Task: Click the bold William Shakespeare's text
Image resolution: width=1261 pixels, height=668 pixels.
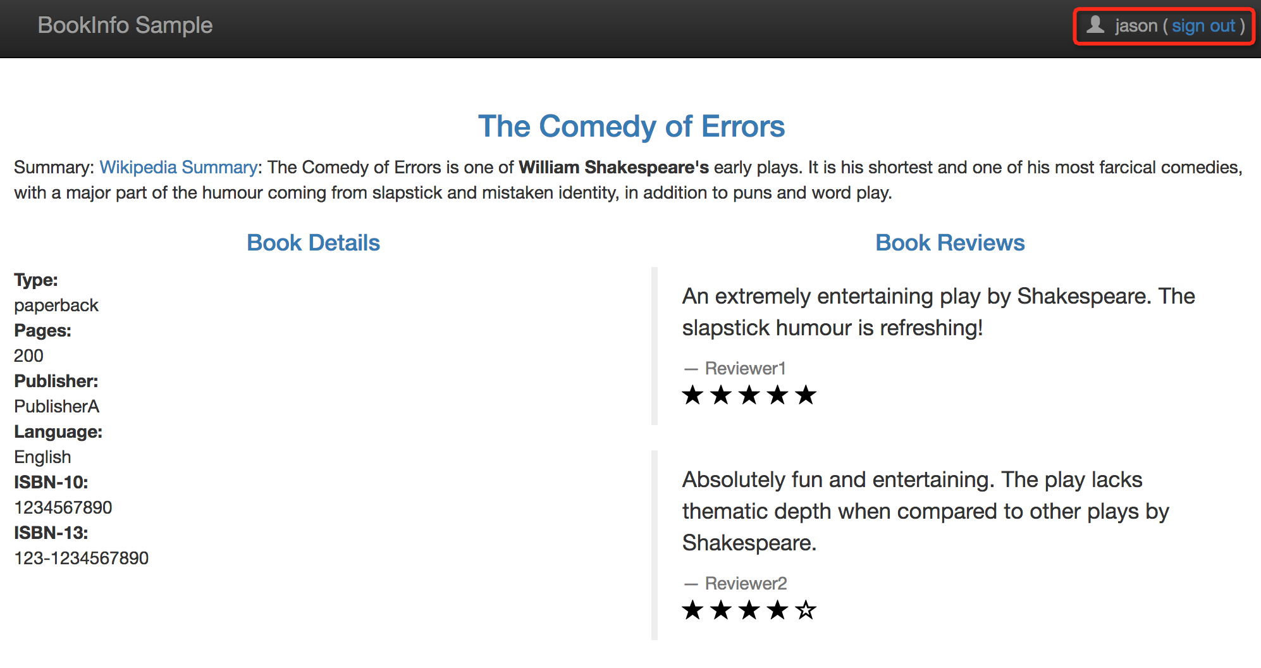Action: coord(613,167)
